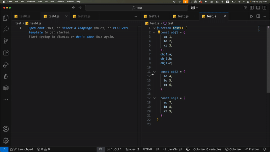The height and width of the screenshot is (152, 270).
Task: Open the Explorer view in activity bar
Action: coord(6,18)
